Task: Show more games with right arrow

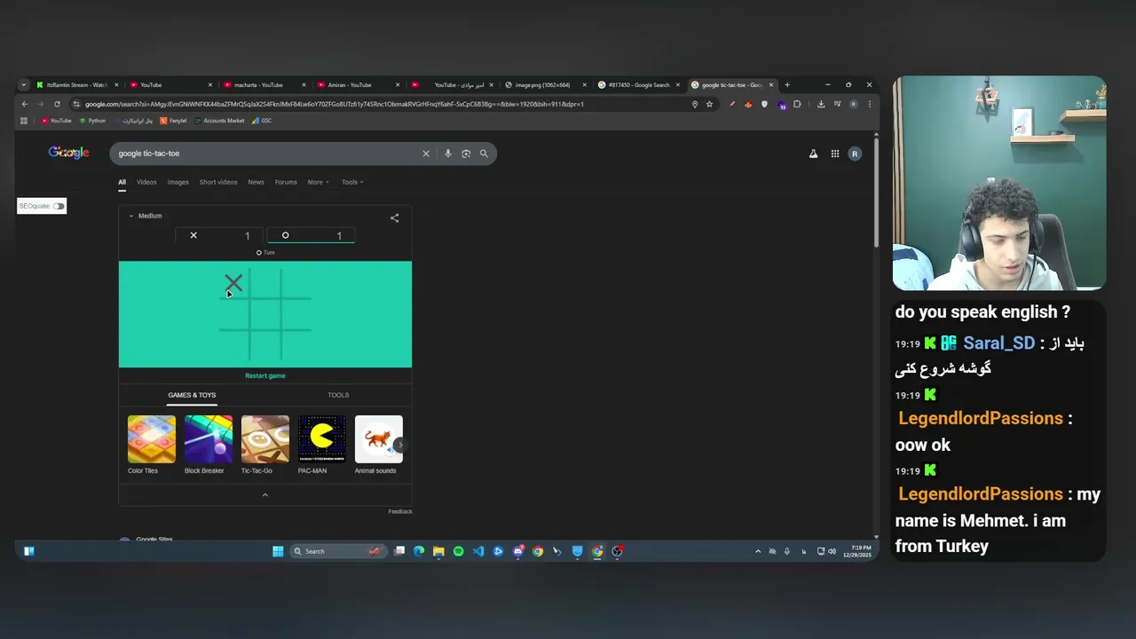Action: 400,445
